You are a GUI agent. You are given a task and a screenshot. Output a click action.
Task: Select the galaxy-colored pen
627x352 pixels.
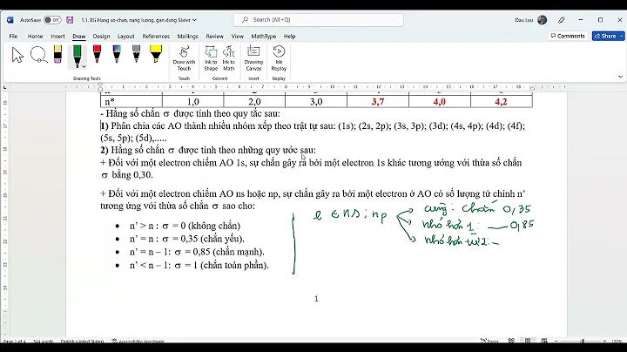point(117,54)
